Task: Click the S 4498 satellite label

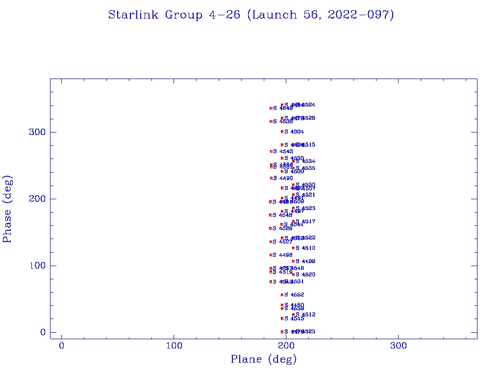Action: (x=282, y=255)
